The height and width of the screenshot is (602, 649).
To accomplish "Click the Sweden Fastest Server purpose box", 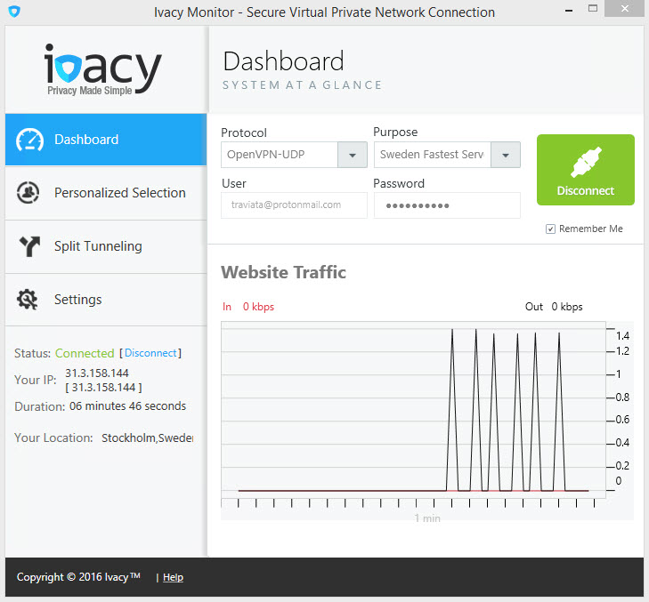I will 447,155.
